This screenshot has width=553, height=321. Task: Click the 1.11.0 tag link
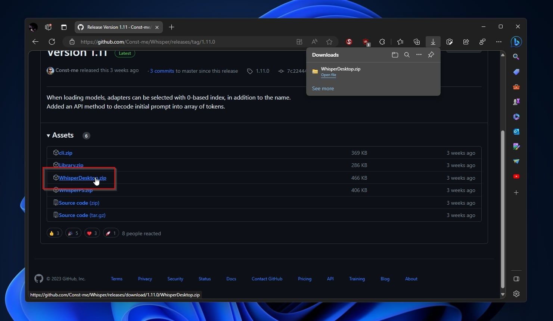[262, 71]
